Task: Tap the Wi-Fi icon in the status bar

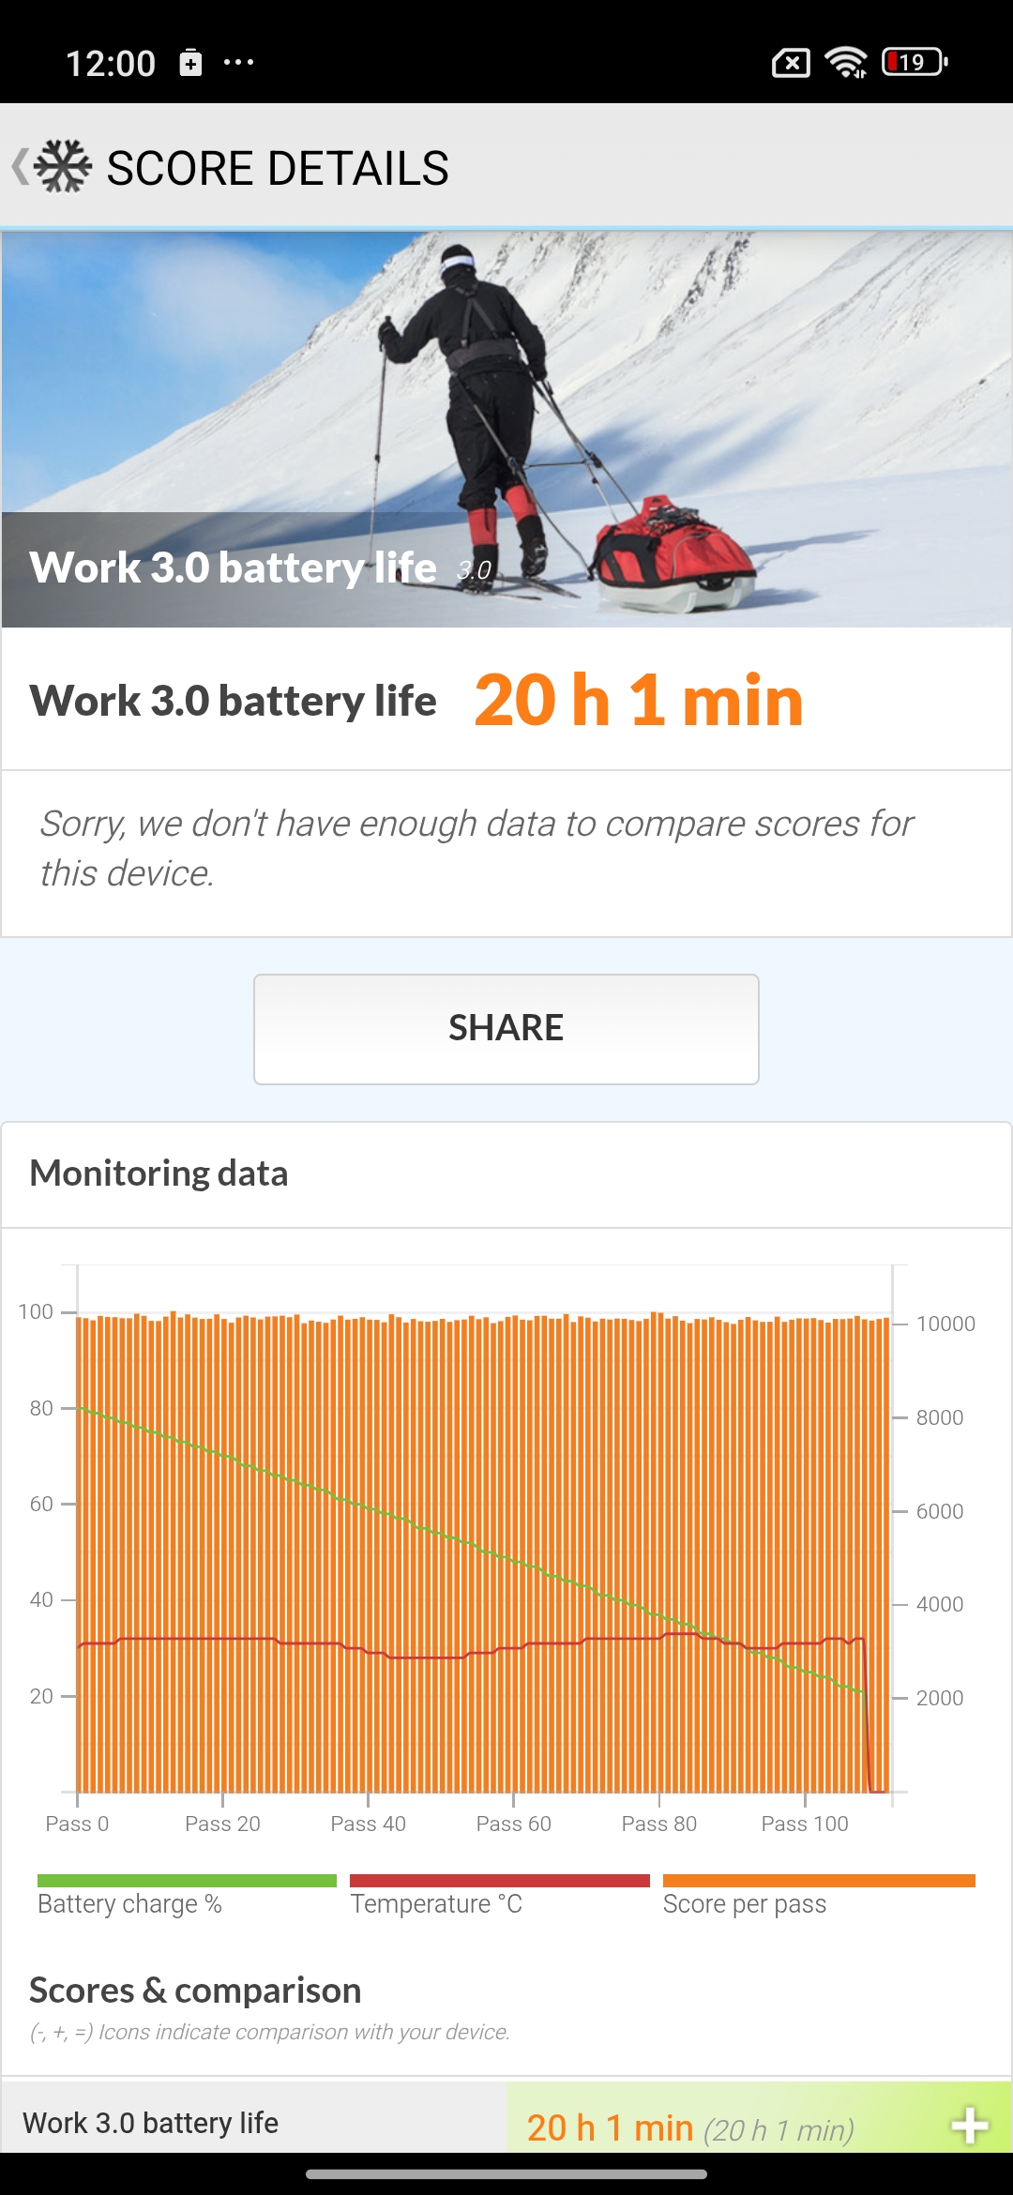Action: [x=844, y=62]
